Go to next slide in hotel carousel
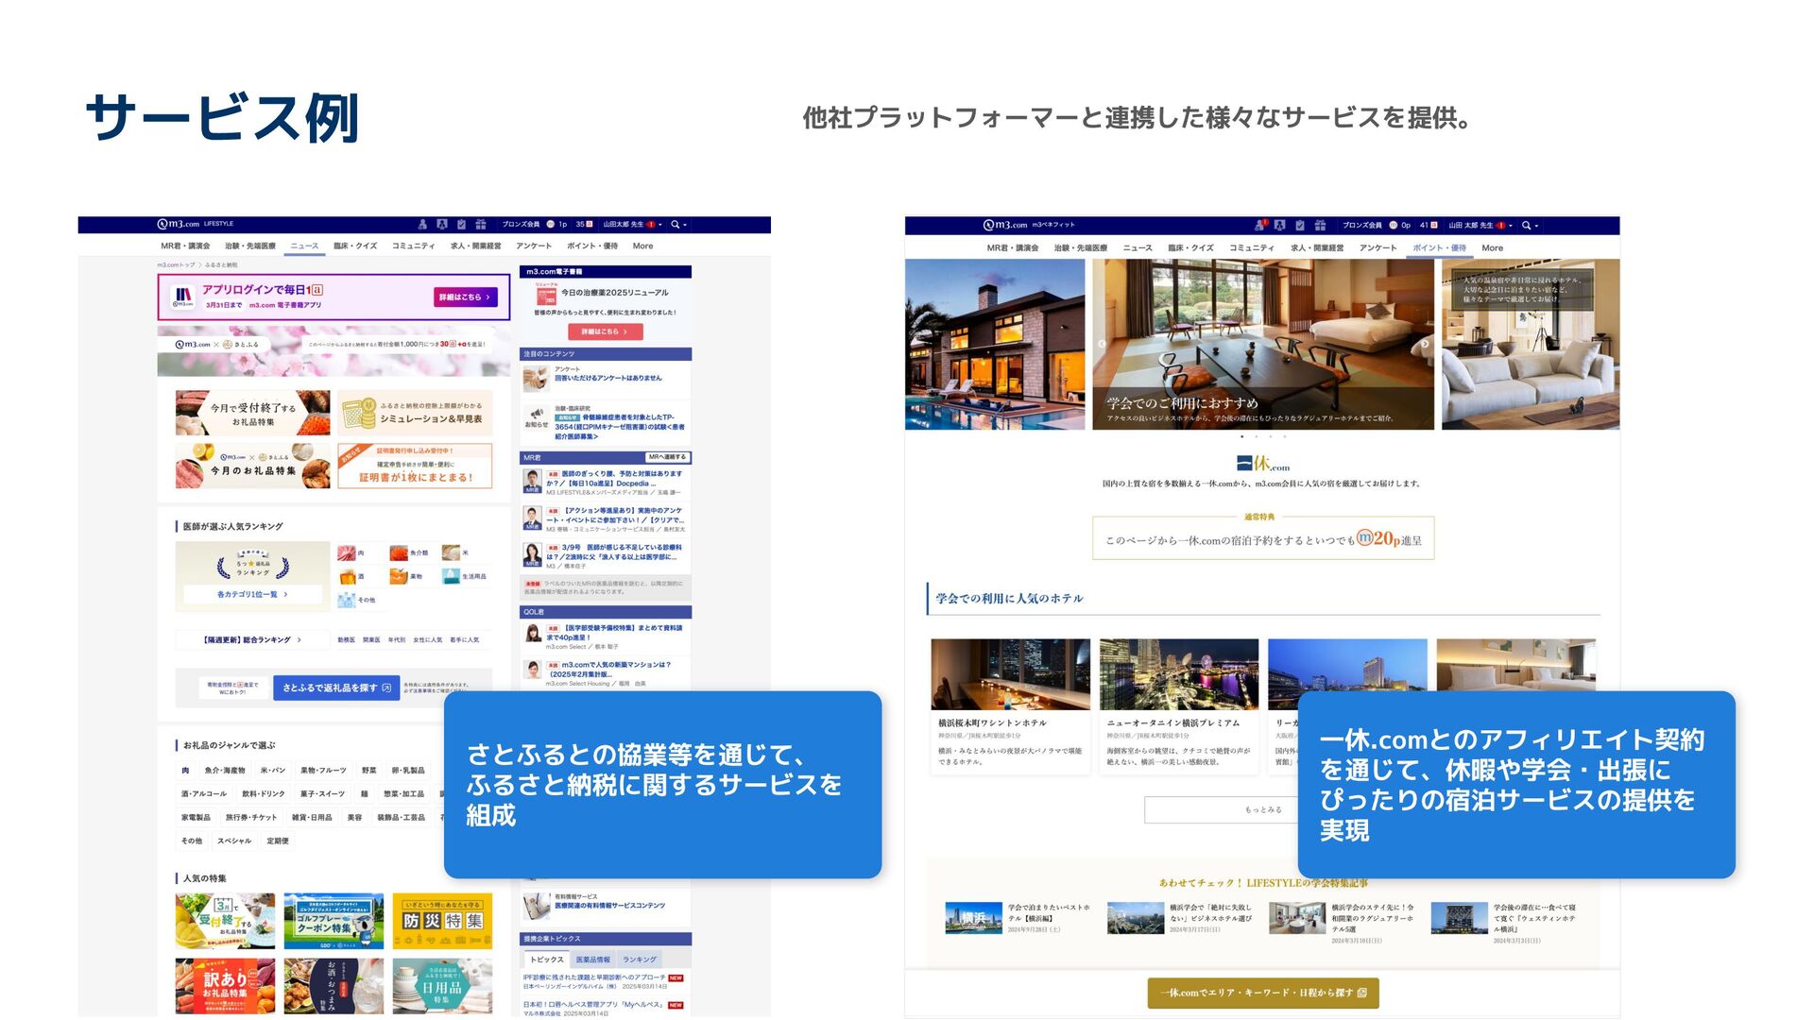This screenshot has height=1020, width=1814. [1425, 345]
